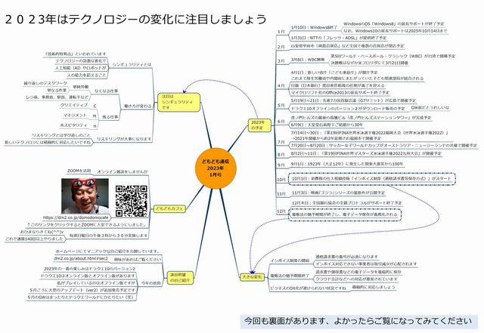The width and height of the screenshot is (484, 333).
Task: Click the '虎ノ門ヒルズステーションタワー' node
Action: (x=361, y=118)
